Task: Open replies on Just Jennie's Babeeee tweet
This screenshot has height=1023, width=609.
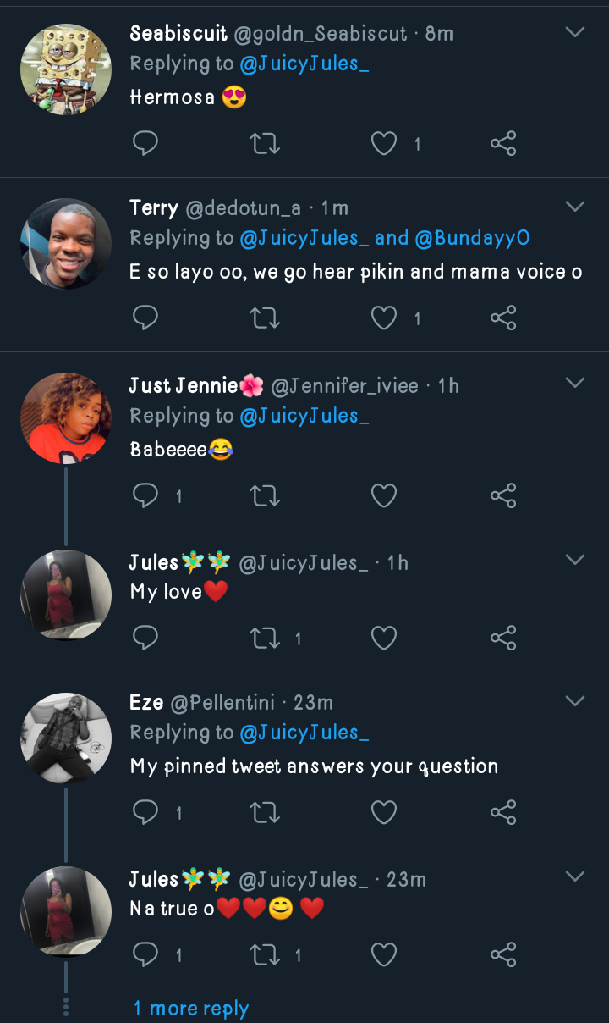Action: click(145, 495)
